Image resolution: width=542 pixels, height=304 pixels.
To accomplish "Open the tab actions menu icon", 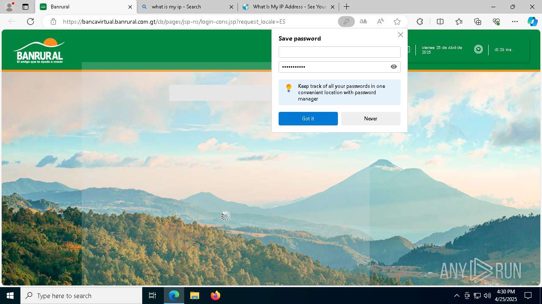I will (x=25, y=7).
